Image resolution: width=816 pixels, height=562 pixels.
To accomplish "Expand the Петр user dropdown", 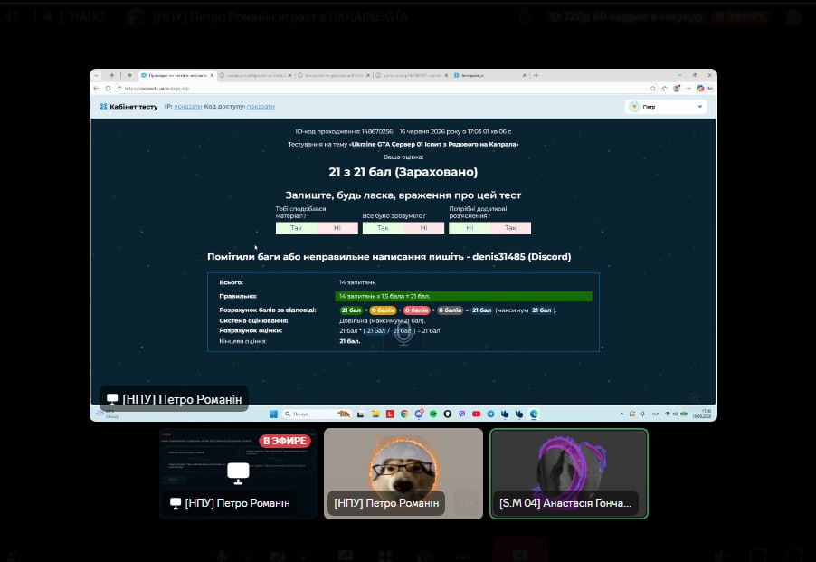I will (666, 107).
